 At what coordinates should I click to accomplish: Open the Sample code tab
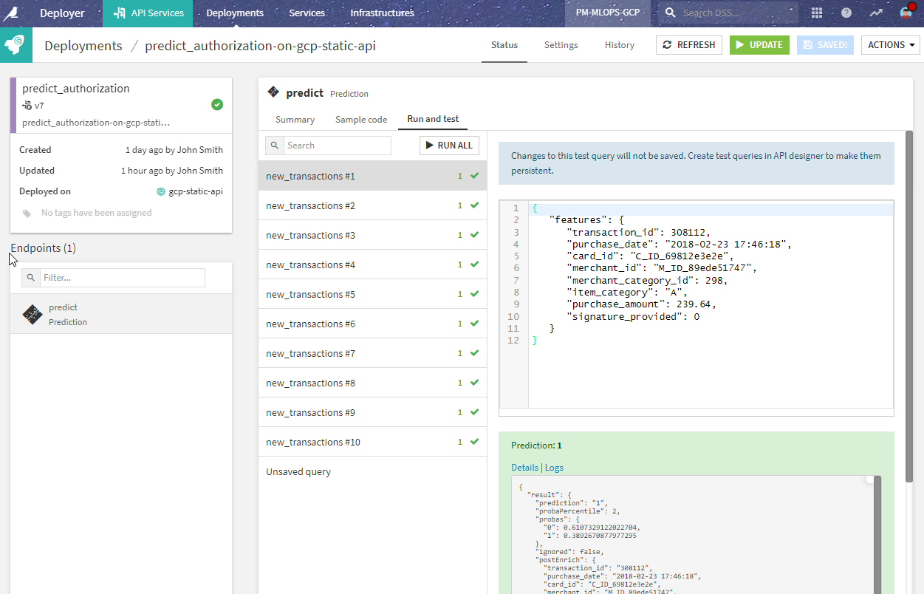[x=361, y=119]
